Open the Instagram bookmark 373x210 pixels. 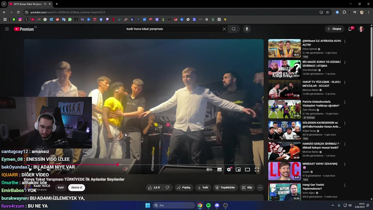click(x=20, y=20)
